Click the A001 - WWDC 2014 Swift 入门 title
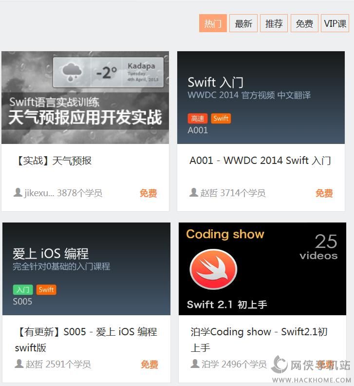Screen dimensions: 354x386 click(x=260, y=161)
